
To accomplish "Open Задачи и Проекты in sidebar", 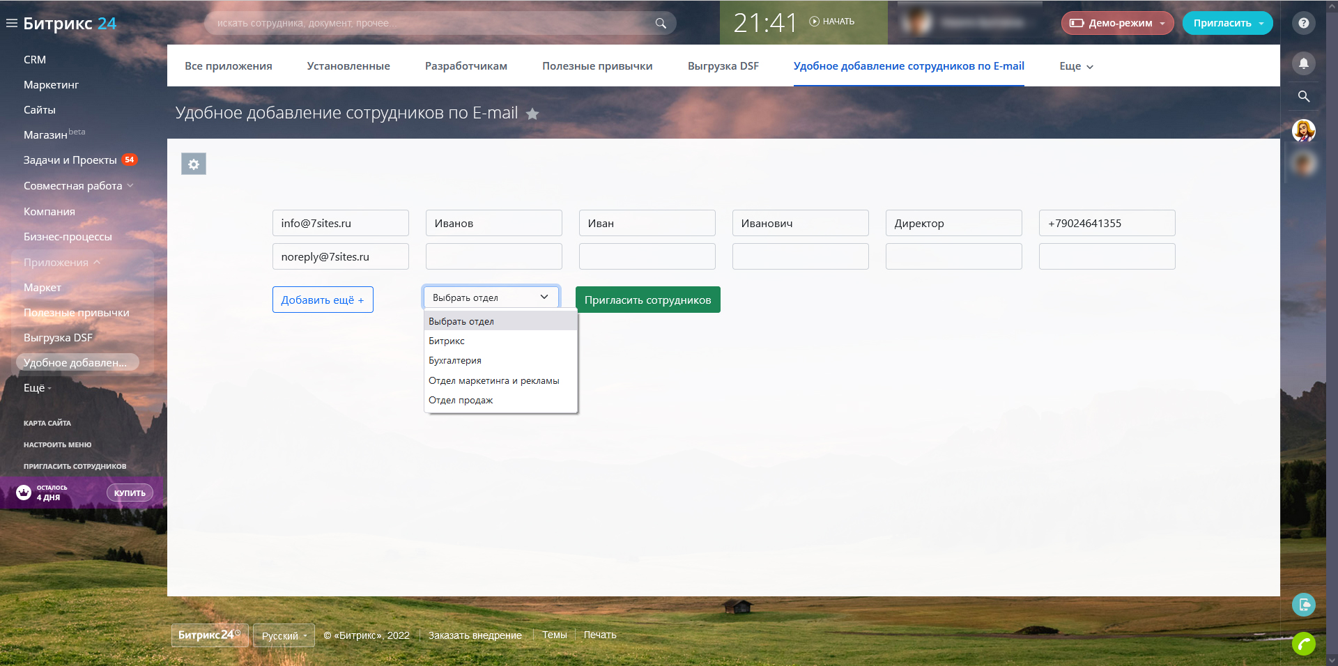I will [x=70, y=160].
